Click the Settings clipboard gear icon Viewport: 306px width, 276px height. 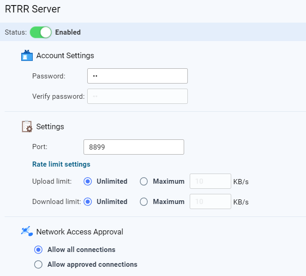pos(27,126)
